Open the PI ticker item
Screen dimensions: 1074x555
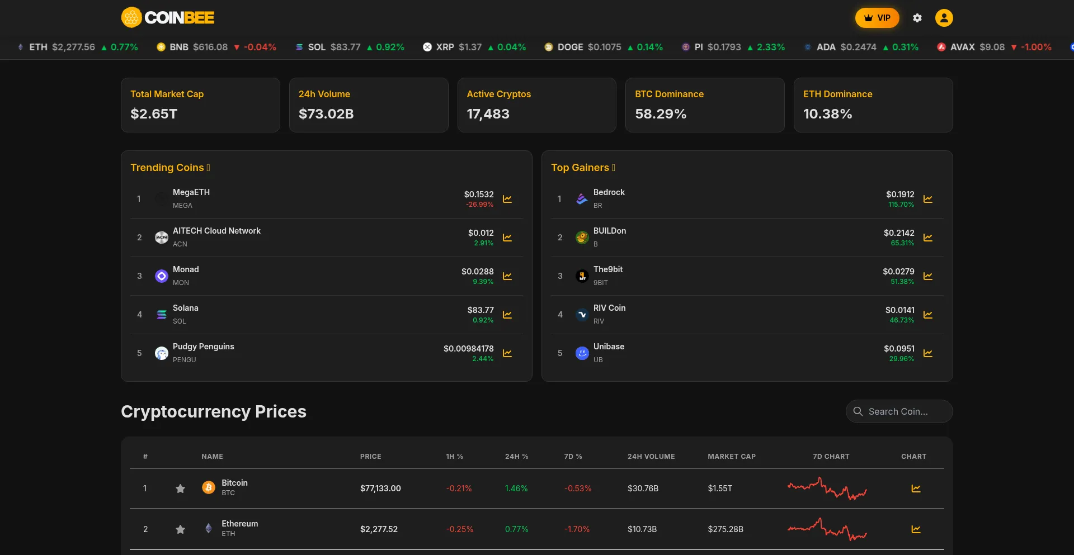click(733, 47)
